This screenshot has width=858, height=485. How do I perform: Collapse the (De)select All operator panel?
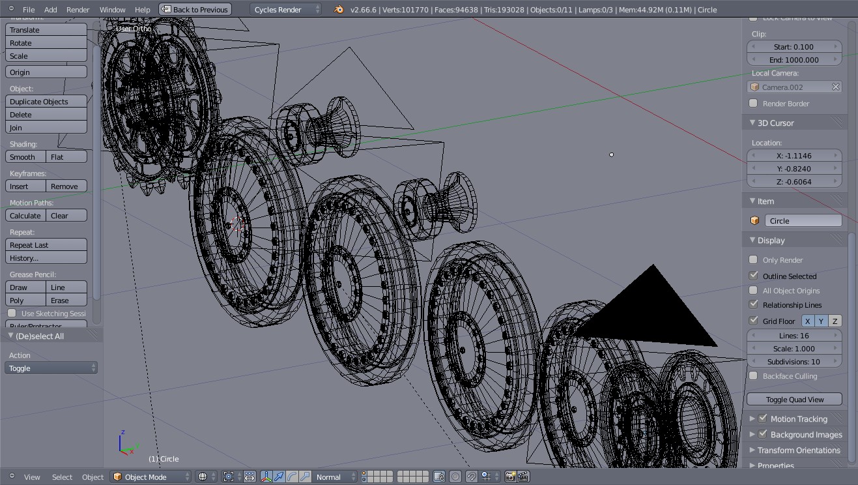click(x=10, y=336)
